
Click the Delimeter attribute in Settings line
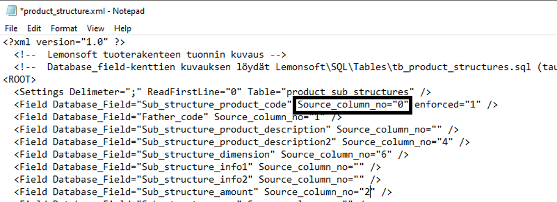click(x=105, y=92)
